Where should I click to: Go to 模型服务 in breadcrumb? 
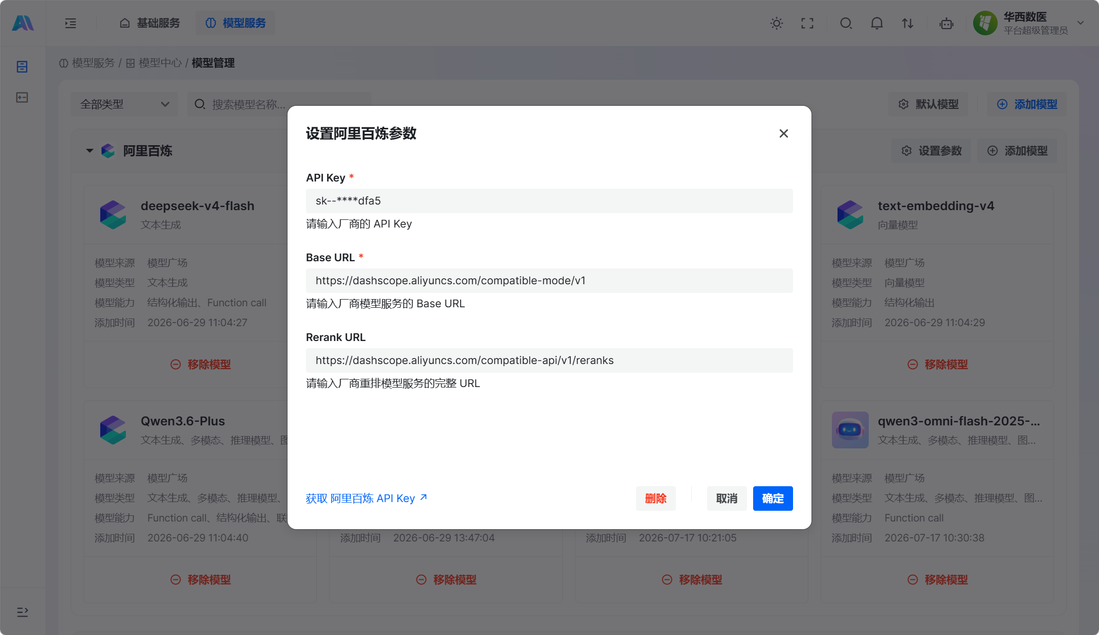87,63
